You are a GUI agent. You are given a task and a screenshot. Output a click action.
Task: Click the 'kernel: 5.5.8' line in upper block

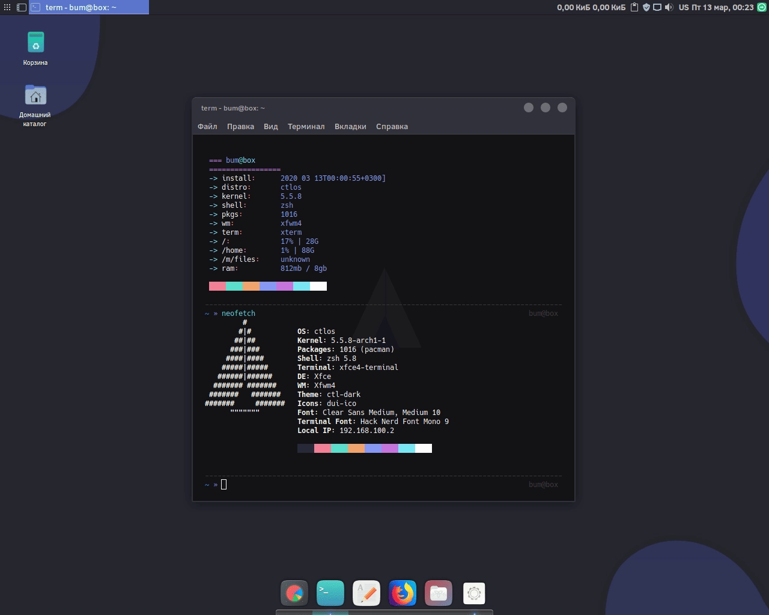[x=255, y=196]
